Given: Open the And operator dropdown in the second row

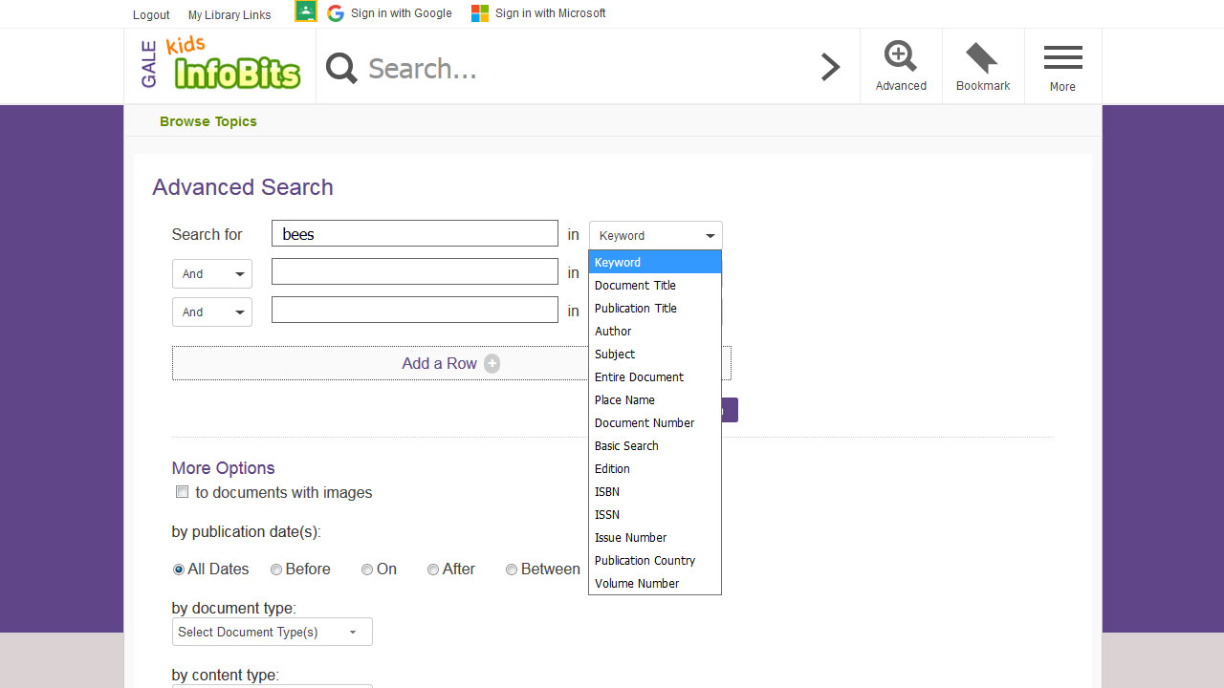Looking at the screenshot, I should point(212,273).
